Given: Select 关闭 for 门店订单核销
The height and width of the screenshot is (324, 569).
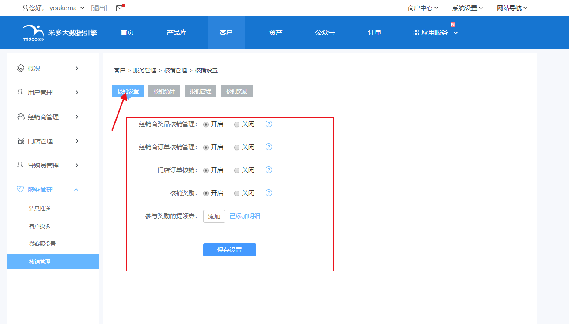Looking at the screenshot, I should pyautogui.click(x=237, y=170).
